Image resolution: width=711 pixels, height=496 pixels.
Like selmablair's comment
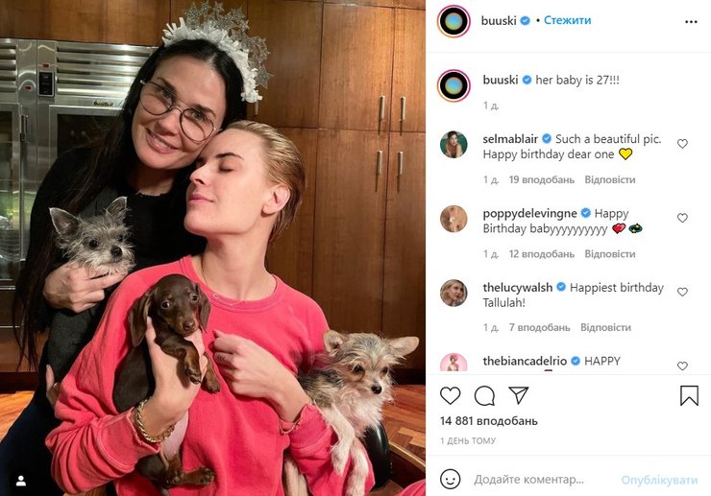[x=682, y=144]
